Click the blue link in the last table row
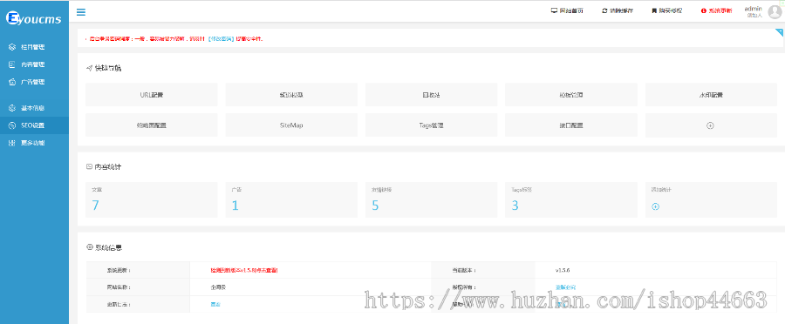This screenshot has width=785, height=324. (215, 304)
